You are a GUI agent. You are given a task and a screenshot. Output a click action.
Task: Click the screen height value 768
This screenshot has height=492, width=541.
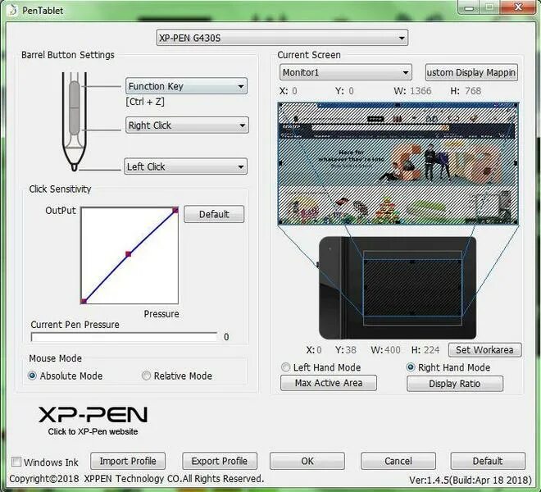(473, 91)
